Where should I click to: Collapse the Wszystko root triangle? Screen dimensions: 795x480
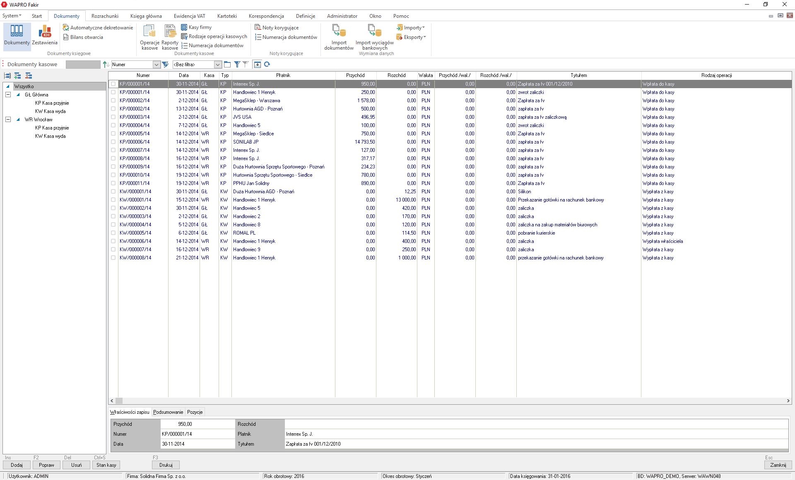pyautogui.click(x=8, y=86)
